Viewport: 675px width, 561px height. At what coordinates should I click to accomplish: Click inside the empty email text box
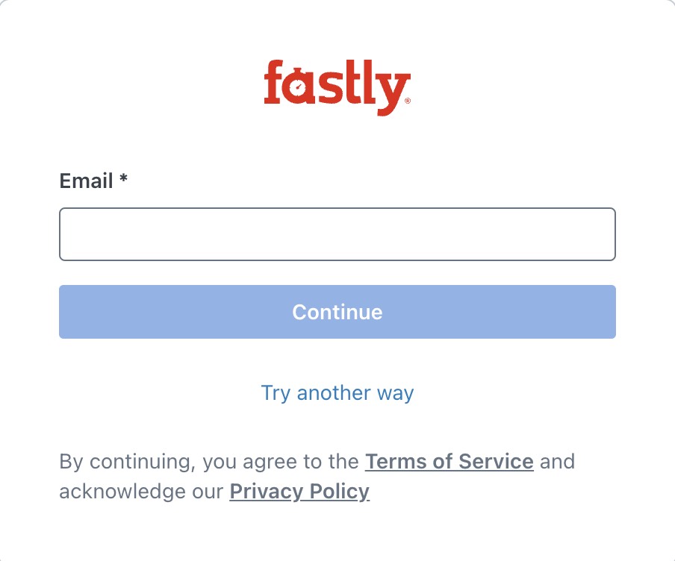pos(337,234)
